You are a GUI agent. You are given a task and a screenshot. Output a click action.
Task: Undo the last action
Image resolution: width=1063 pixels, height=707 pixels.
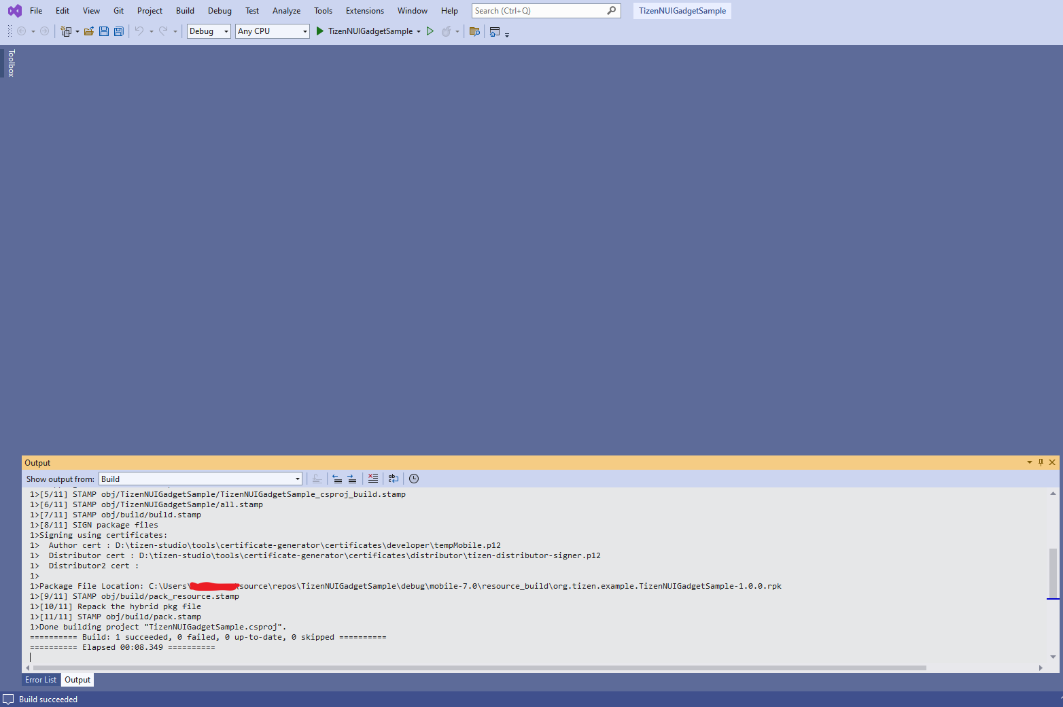coord(139,31)
